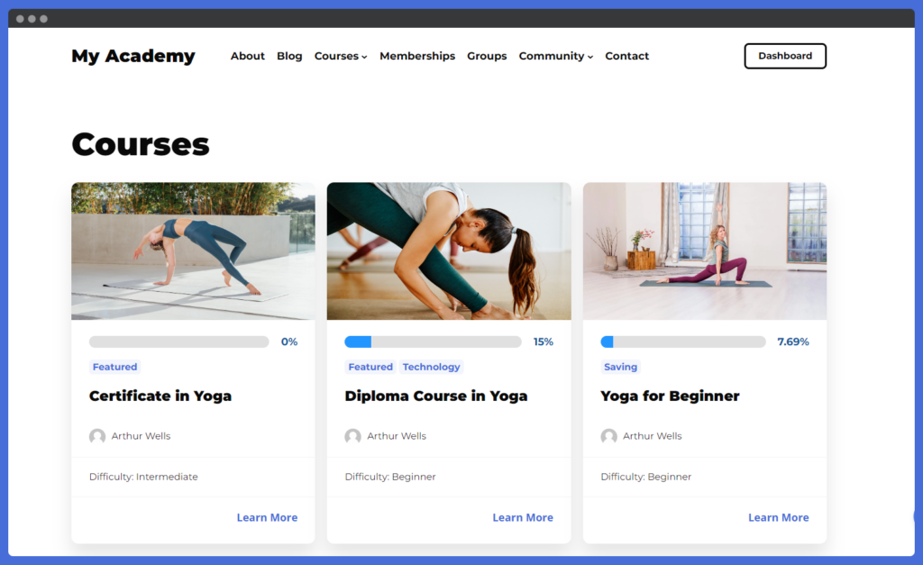The width and height of the screenshot is (923, 565).
Task: Click the Dashboard button
Action: point(785,56)
